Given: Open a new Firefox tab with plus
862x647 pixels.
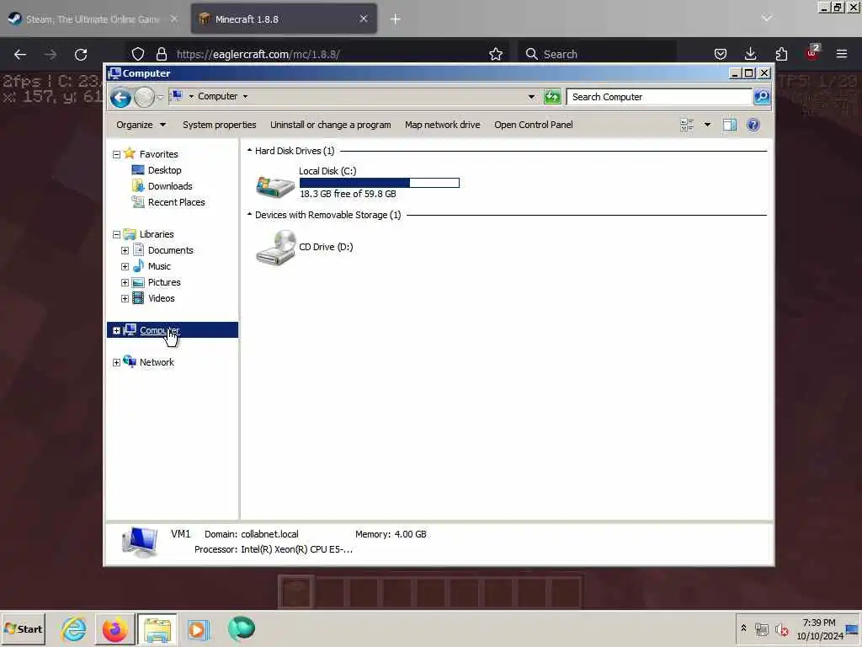Looking at the screenshot, I should coord(396,19).
